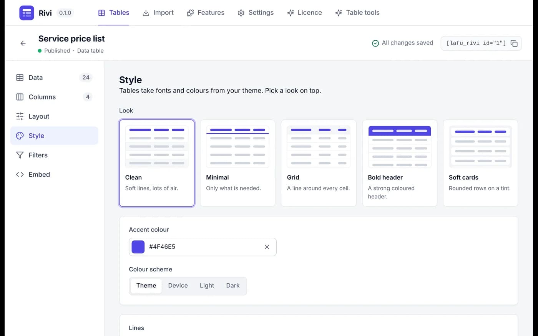The image size is (538, 336).
Task: Switch colour scheme to Dark
Action: click(x=233, y=286)
